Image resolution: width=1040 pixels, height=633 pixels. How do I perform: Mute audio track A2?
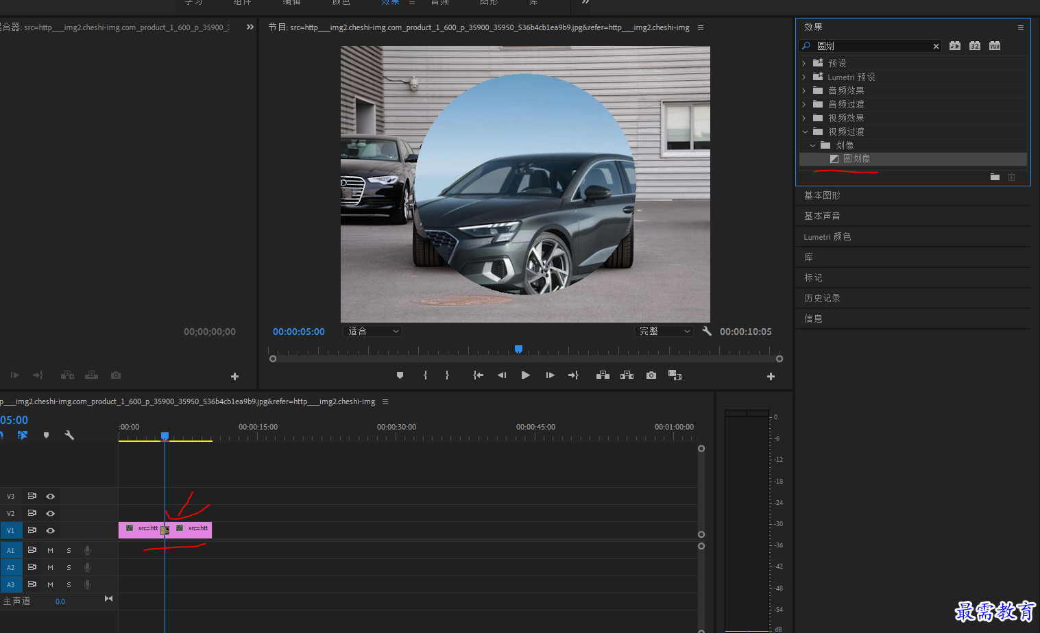click(x=50, y=567)
